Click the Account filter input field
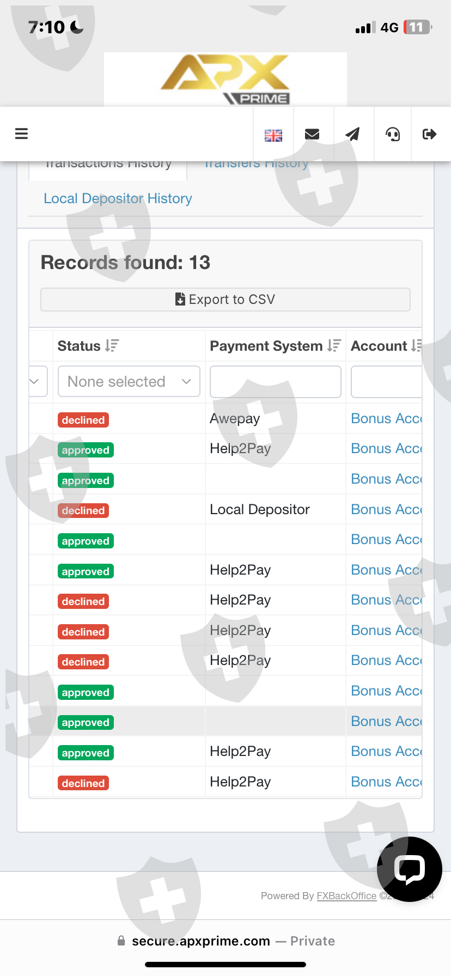Screen dimensions: 451x976 click(387, 381)
